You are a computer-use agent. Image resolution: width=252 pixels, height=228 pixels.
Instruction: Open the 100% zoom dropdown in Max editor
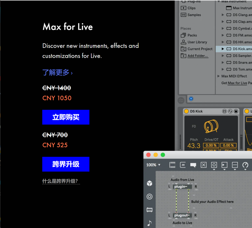click(x=153, y=165)
